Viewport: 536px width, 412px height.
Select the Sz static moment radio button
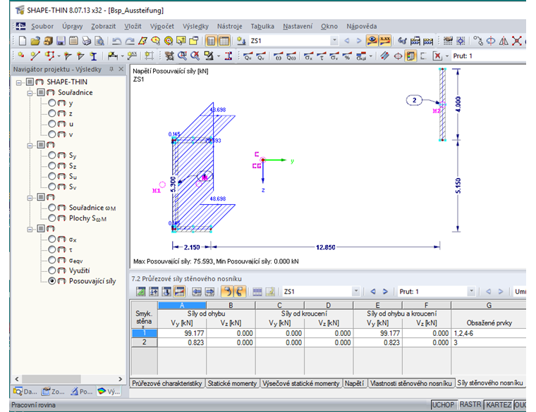[52, 166]
